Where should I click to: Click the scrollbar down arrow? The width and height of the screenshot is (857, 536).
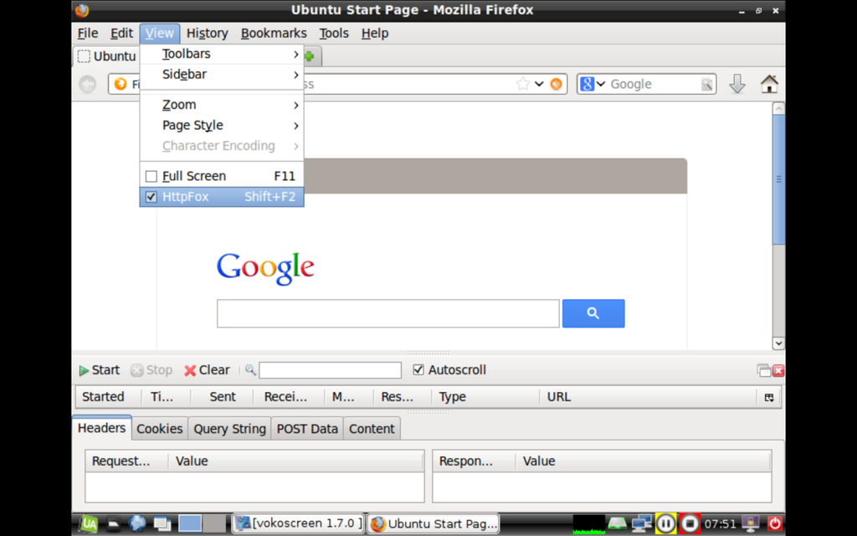coord(779,343)
